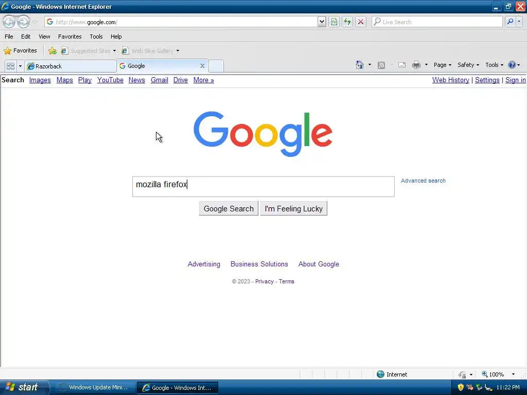
Task: Click the Google logo image
Action: pos(263,134)
